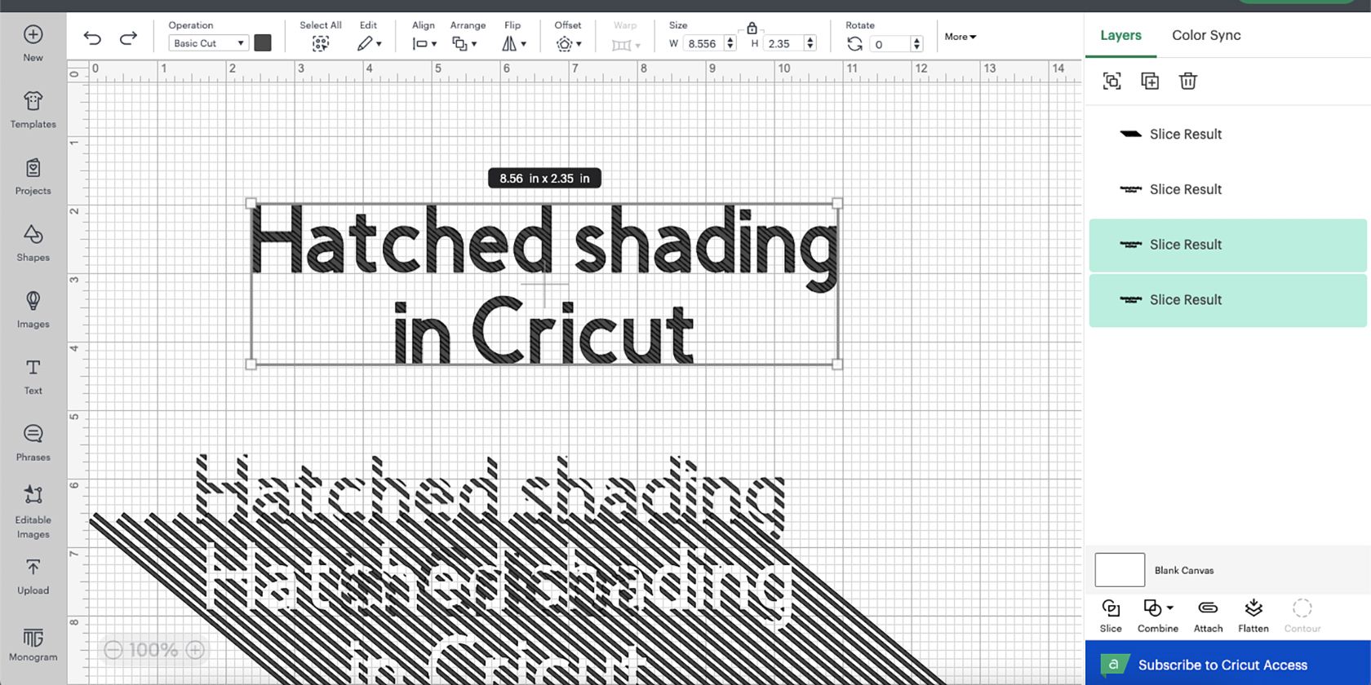The height and width of the screenshot is (685, 1371).
Task: Open the Combine menu
Action: (x=1158, y=616)
